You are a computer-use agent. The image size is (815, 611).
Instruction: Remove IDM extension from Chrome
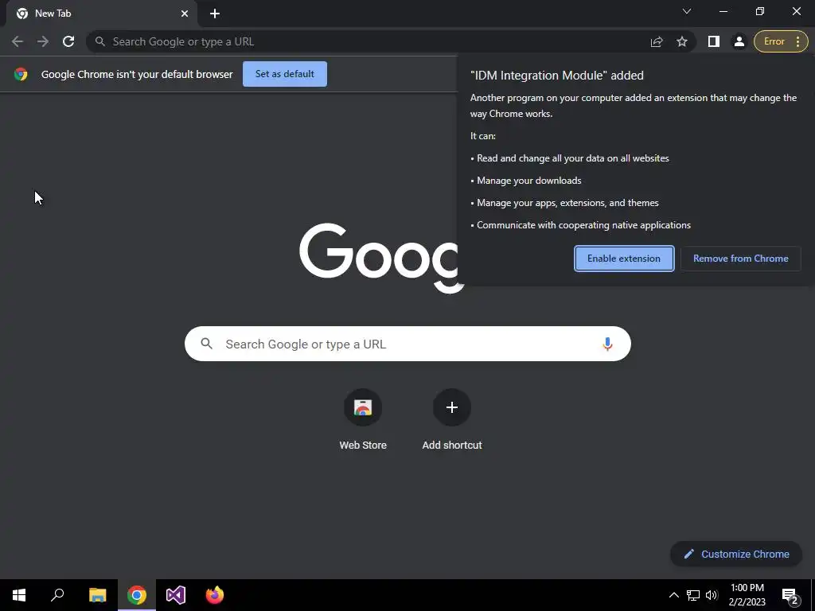click(741, 259)
